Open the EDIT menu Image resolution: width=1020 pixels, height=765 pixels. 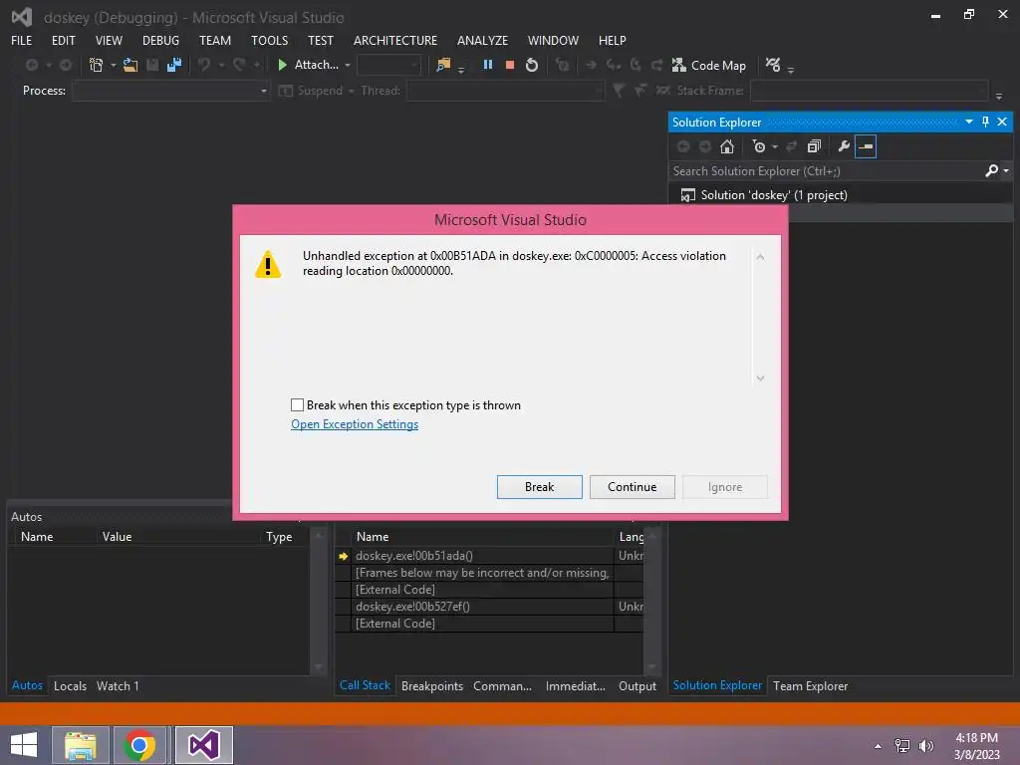point(63,40)
